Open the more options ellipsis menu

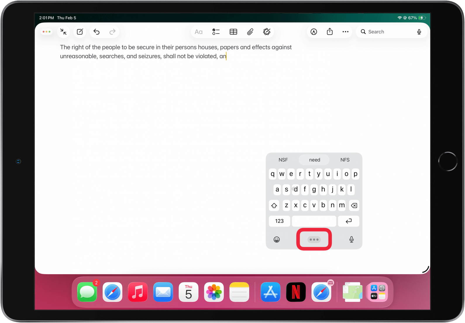345,32
